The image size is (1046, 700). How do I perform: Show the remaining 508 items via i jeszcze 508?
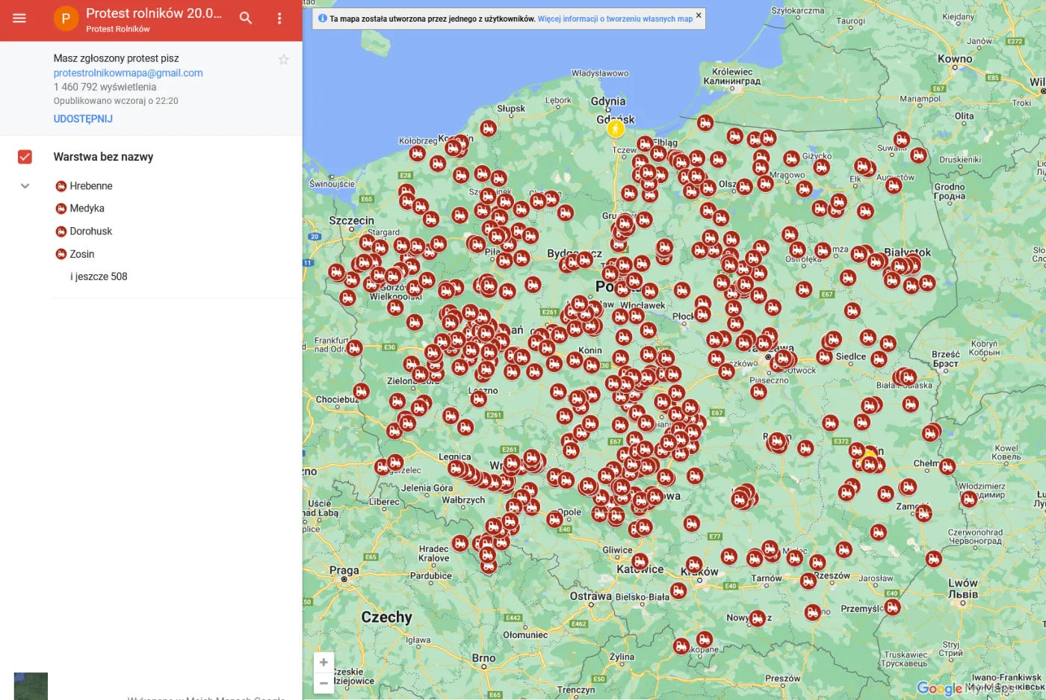pos(98,276)
